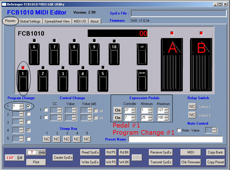Toggle Program Change 2 checkbox

click(29, 114)
